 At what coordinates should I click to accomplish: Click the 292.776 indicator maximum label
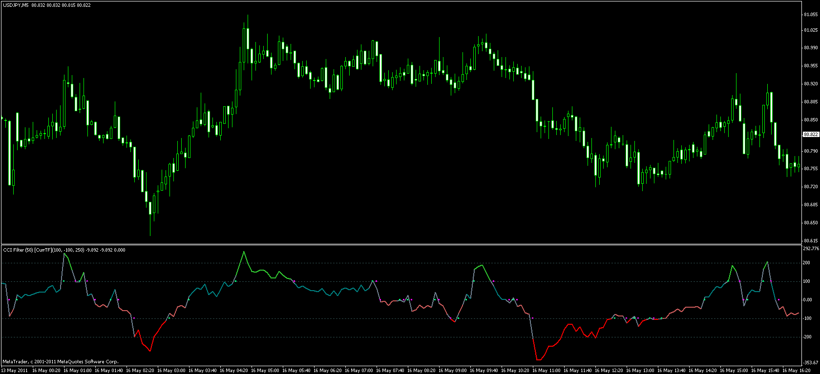pos(810,249)
